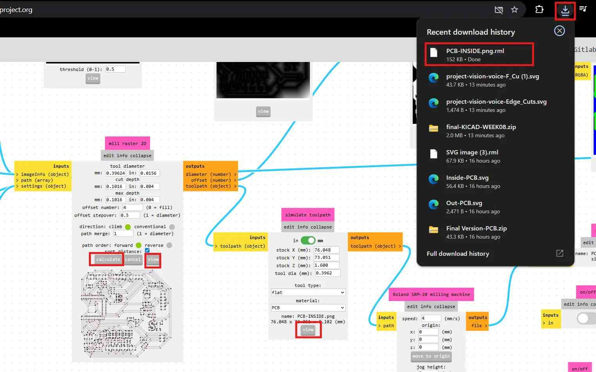
Task: Click view below the threshold field
Action: click(x=93, y=79)
